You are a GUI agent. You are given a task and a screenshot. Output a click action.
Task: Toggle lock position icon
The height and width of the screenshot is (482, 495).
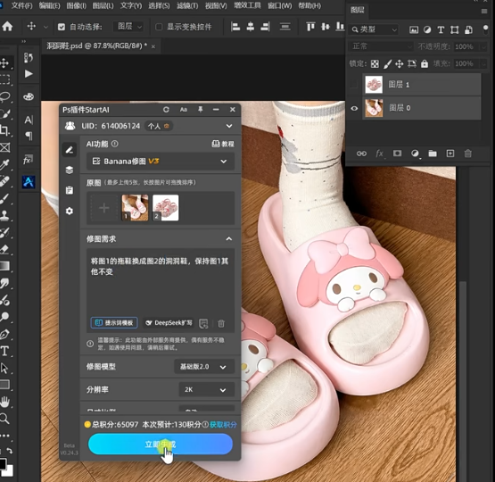[x=400, y=64]
